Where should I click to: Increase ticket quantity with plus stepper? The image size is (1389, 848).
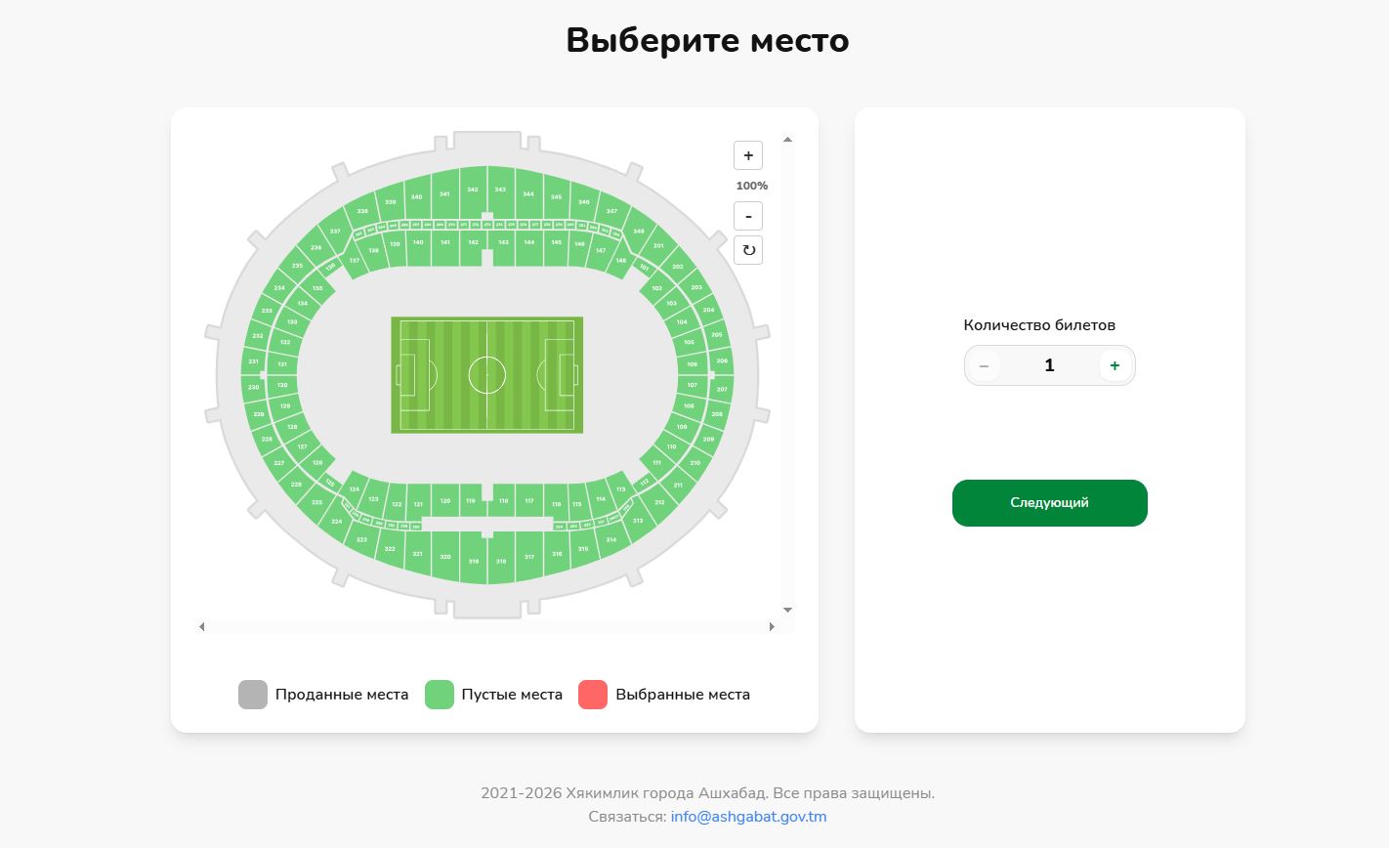click(1115, 365)
